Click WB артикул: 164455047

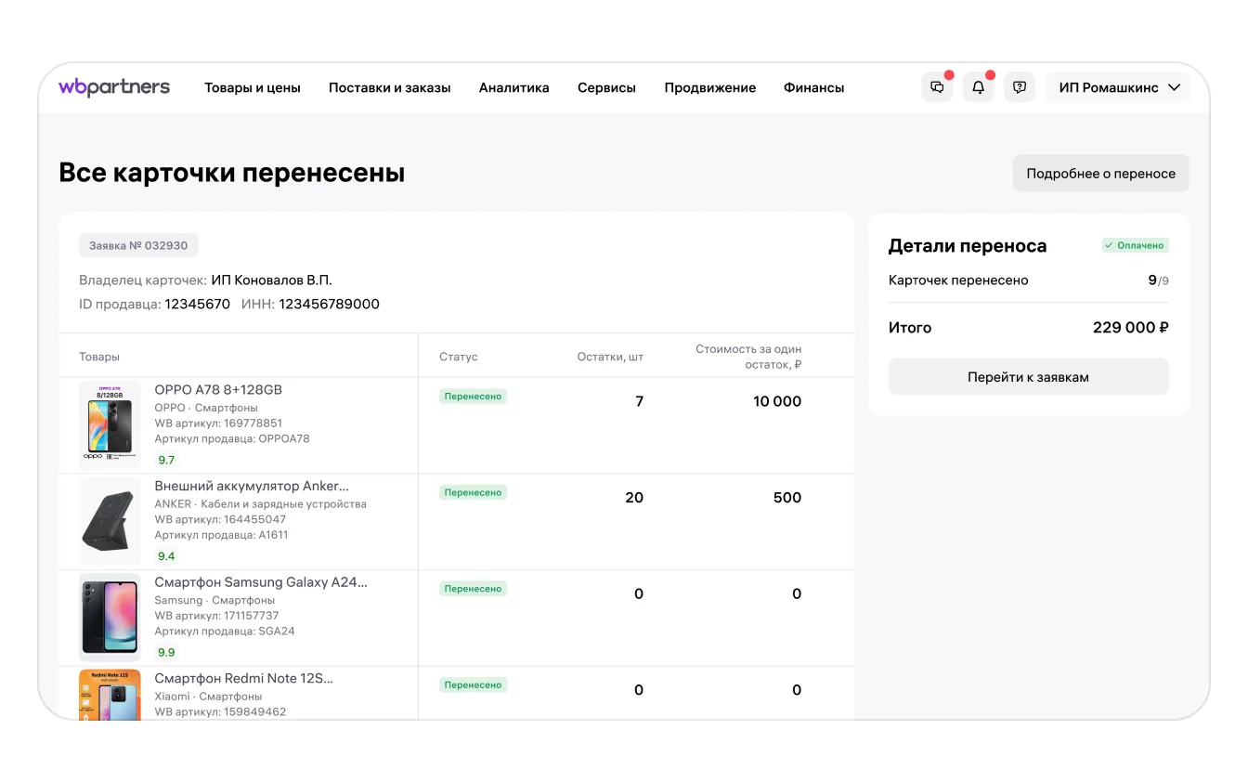click(x=220, y=520)
